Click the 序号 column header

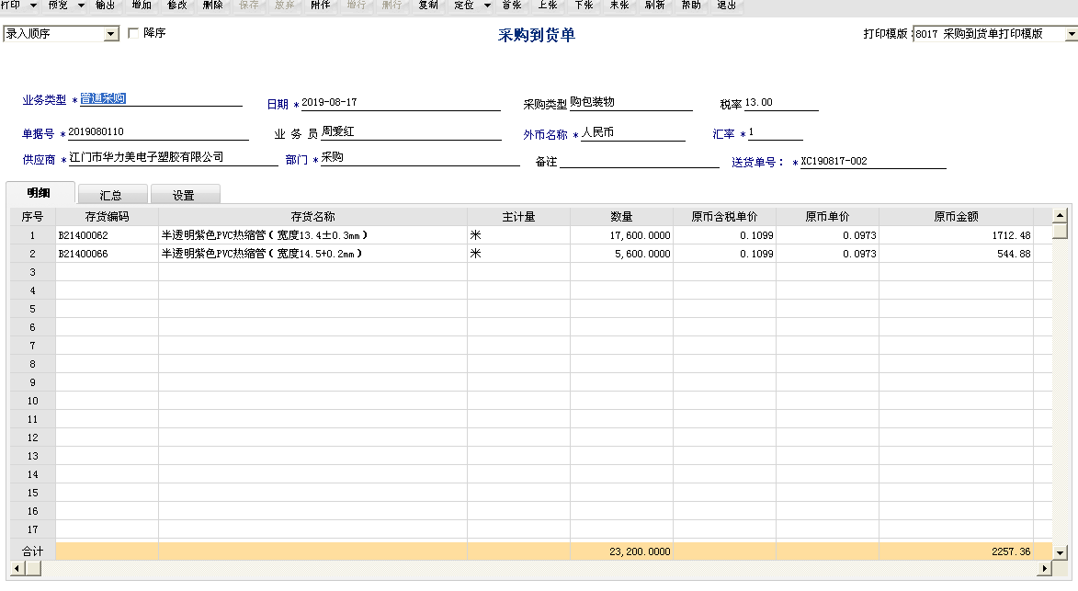click(x=32, y=217)
